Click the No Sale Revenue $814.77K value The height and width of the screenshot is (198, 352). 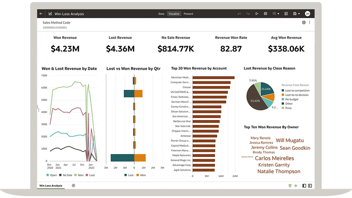tap(176, 49)
